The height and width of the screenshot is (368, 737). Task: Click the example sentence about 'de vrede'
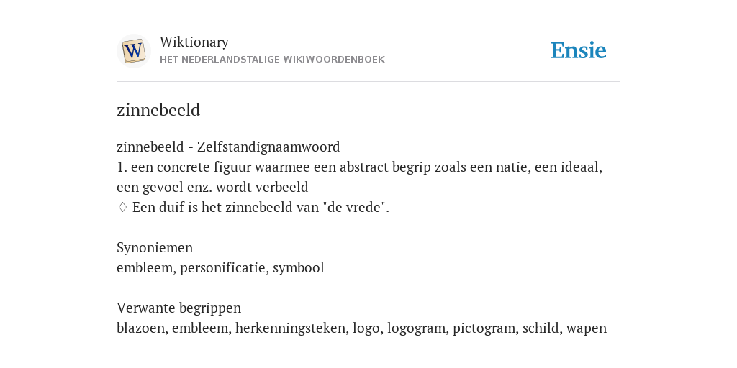pos(261,207)
